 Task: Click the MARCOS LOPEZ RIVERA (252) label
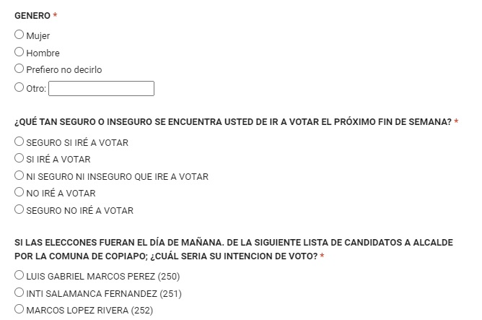(x=89, y=311)
